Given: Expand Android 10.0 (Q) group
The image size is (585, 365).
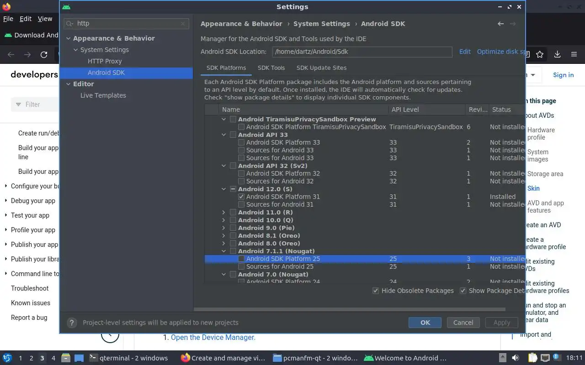Looking at the screenshot, I should click(x=223, y=220).
